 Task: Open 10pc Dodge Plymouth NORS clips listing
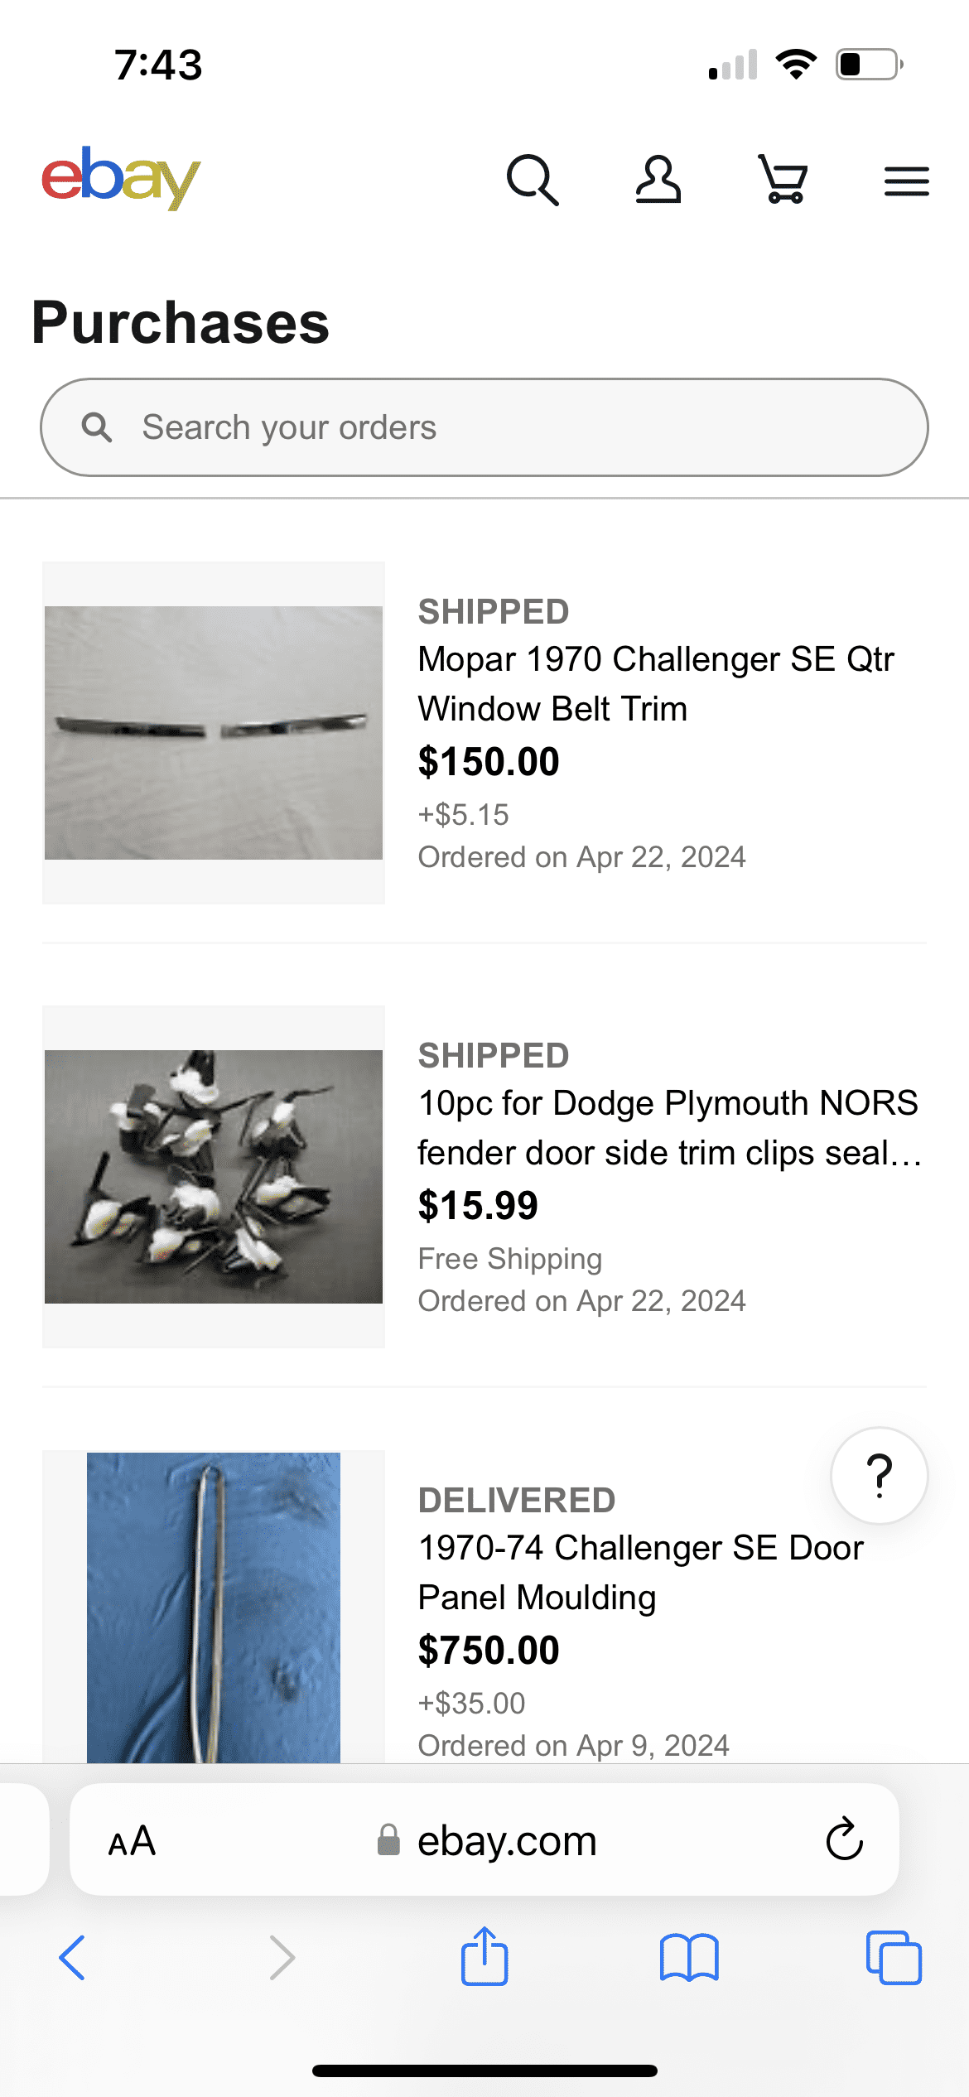pyautogui.click(x=669, y=1128)
